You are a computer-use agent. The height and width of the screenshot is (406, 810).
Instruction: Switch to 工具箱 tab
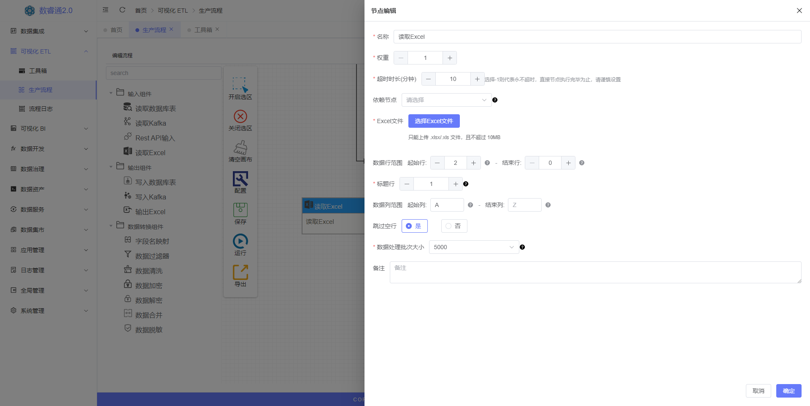[x=203, y=30]
